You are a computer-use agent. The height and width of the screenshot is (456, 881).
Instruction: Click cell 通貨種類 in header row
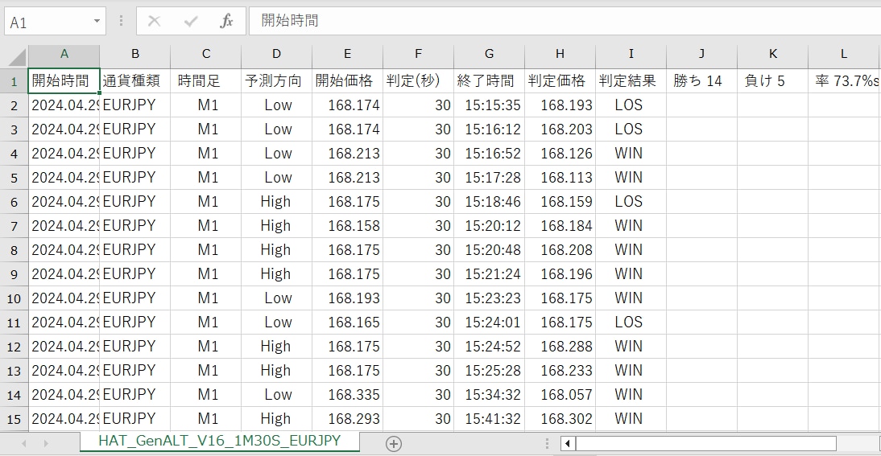tap(134, 80)
